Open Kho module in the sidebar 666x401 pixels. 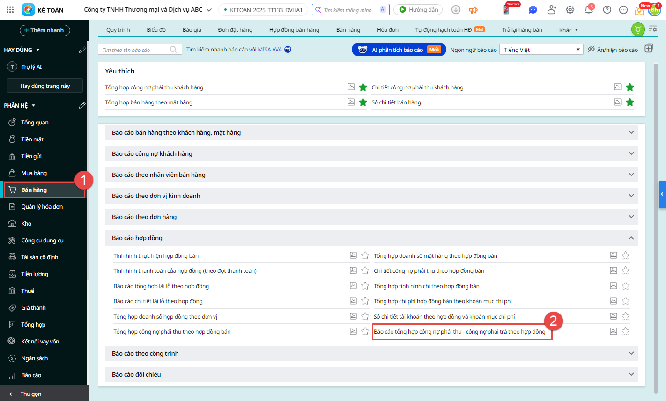point(26,224)
